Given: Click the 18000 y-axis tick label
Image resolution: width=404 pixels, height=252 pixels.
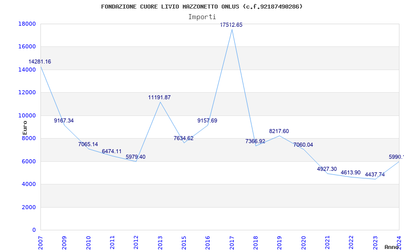Looking at the screenshot, I should click(x=27, y=24).
